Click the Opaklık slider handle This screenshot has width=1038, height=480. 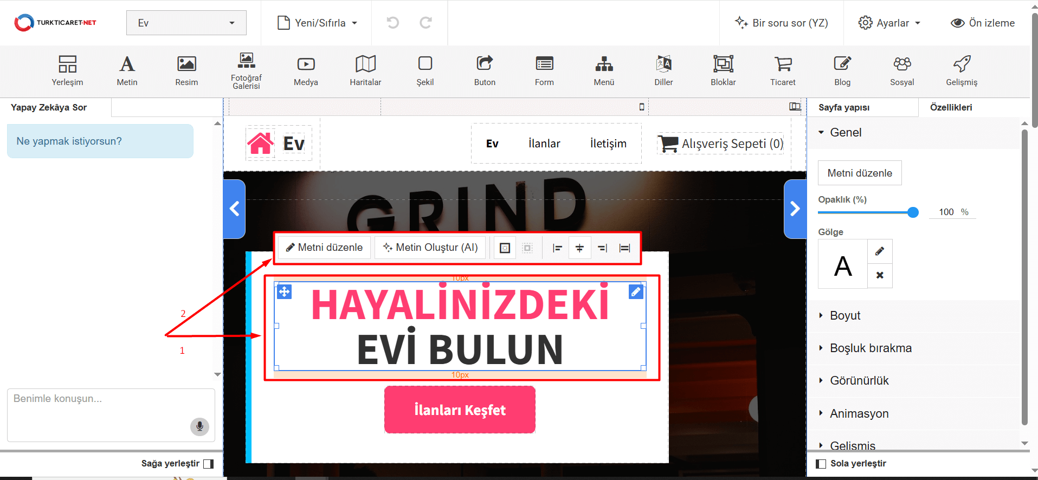(913, 212)
